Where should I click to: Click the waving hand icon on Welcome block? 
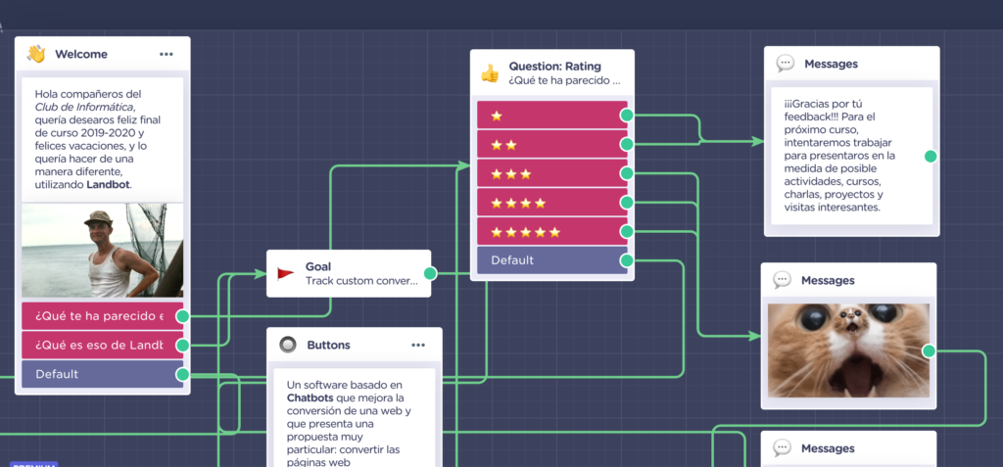click(x=36, y=54)
